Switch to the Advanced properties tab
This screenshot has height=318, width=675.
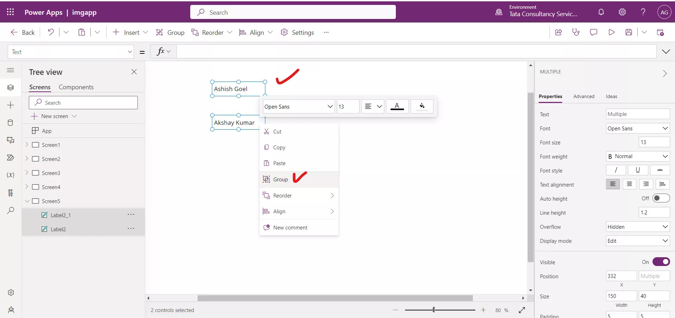[584, 96]
